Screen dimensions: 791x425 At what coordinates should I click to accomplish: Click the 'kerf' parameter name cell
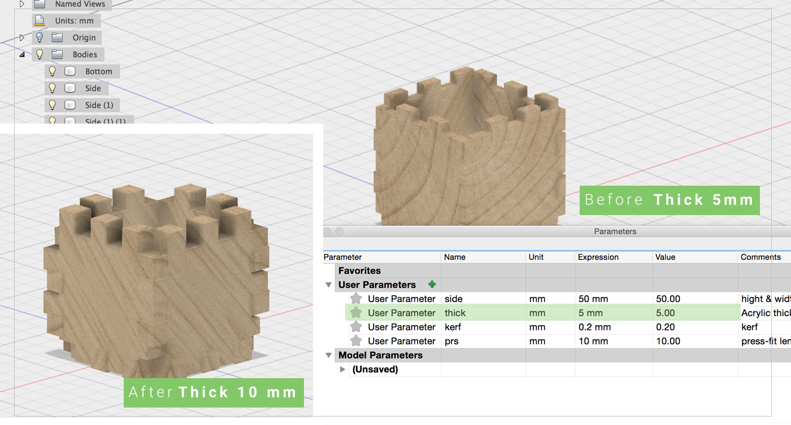click(484, 327)
